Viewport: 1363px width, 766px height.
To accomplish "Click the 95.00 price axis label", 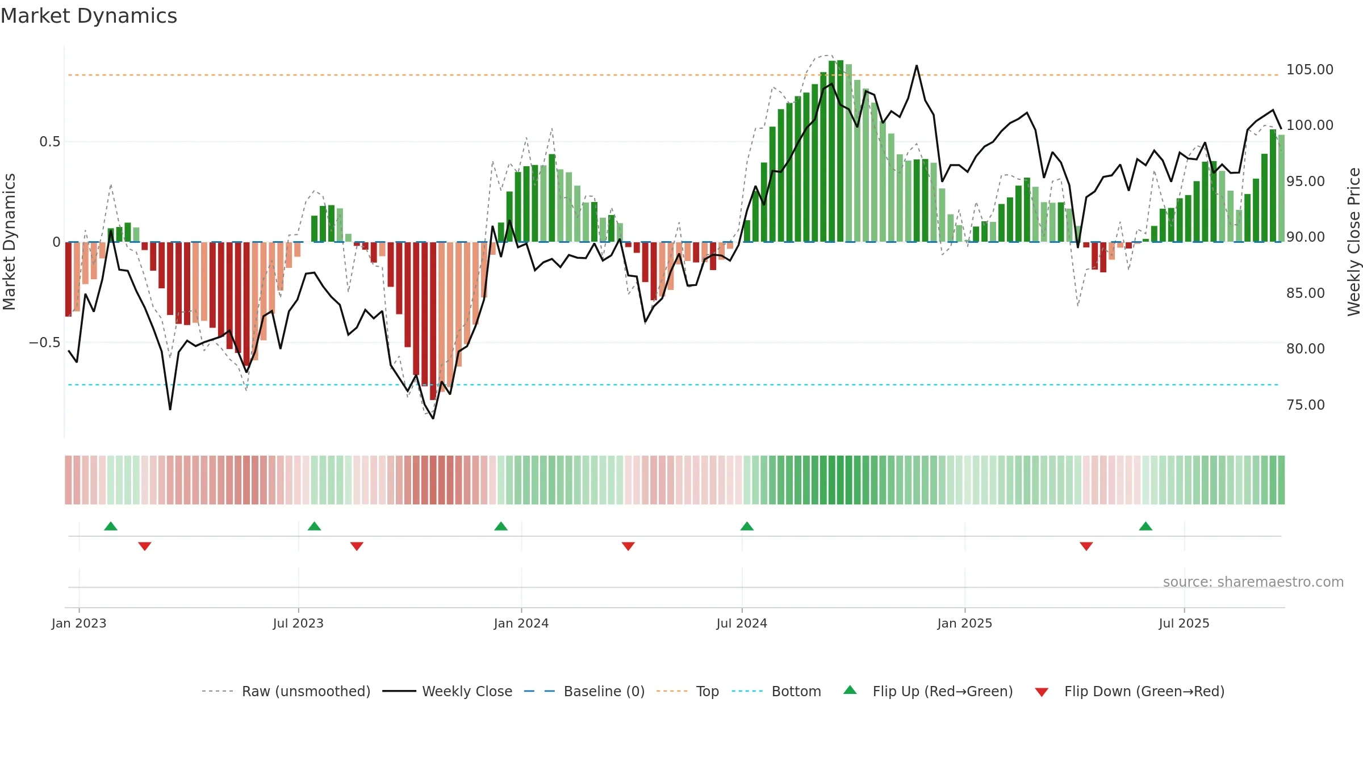I will click(x=1306, y=181).
